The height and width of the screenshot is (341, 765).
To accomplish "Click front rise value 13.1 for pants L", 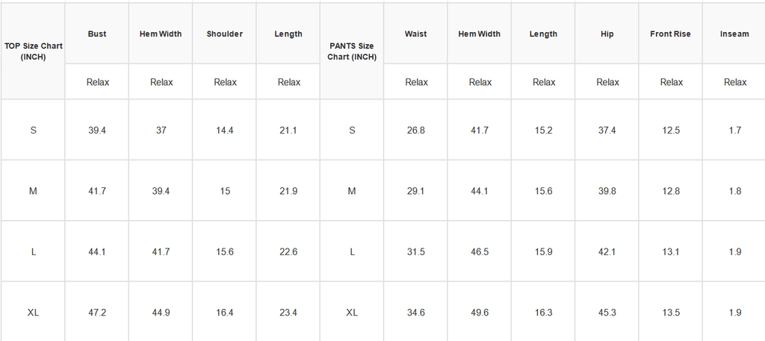I will [670, 252].
